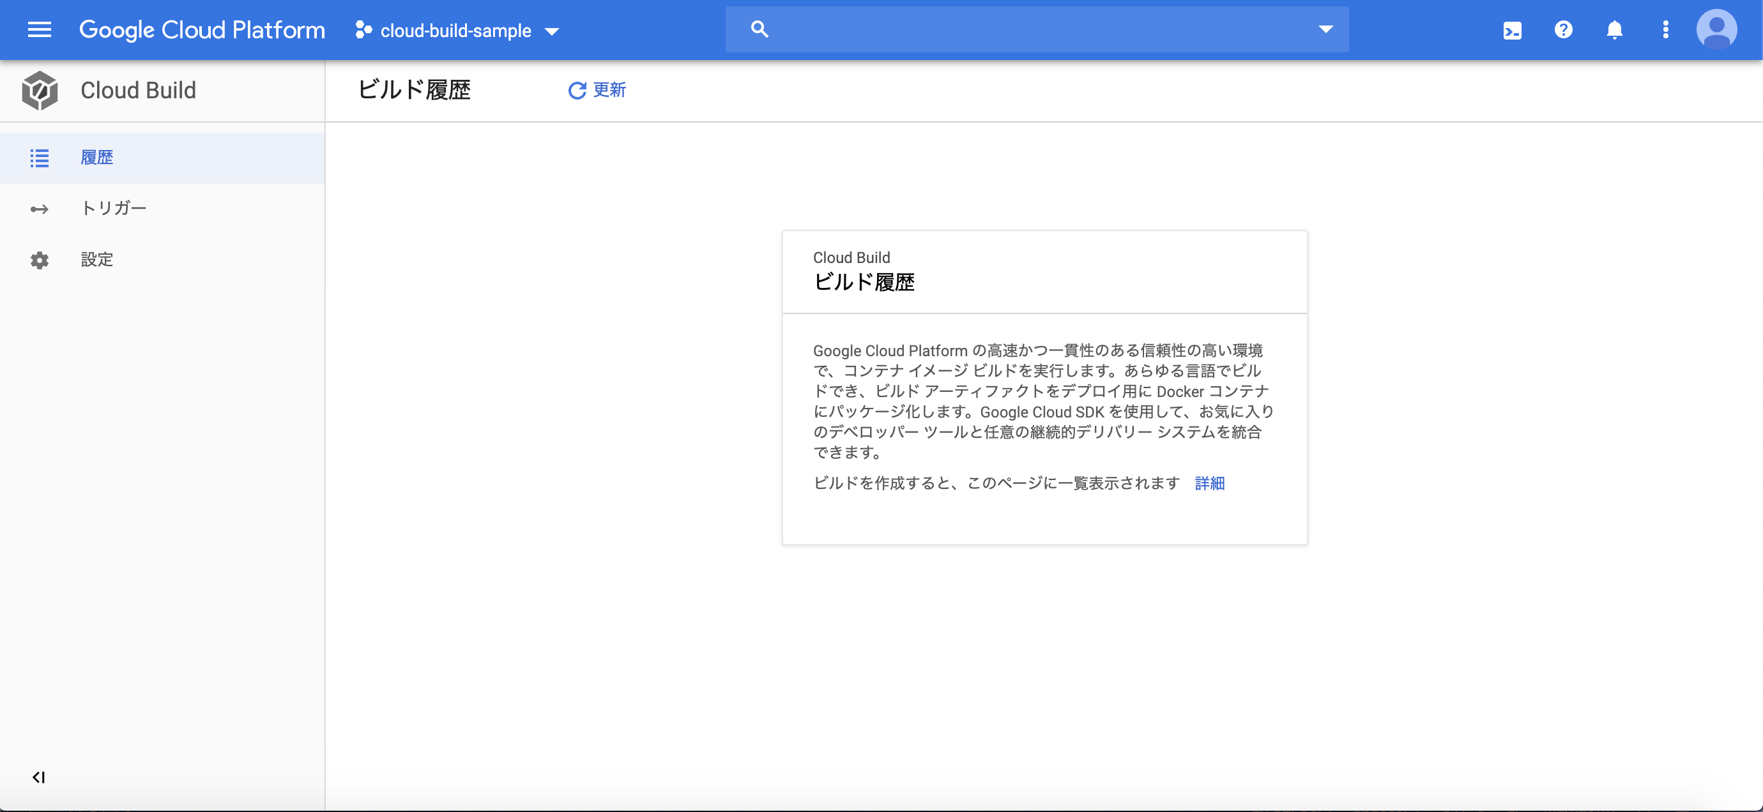Open the 詳細 details link
Viewport: 1763px width, 812px height.
click(1209, 483)
